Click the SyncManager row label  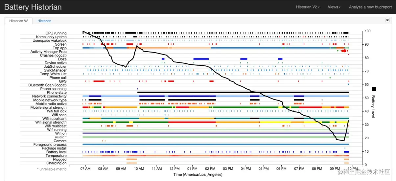coord(55,70)
